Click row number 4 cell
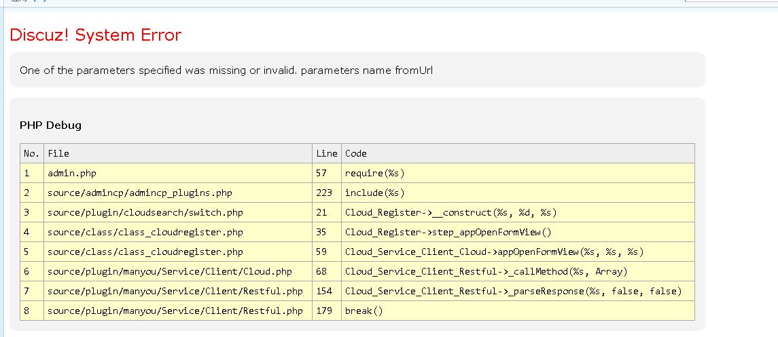Viewport: 778px width, 337px height. tap(32, 232)
